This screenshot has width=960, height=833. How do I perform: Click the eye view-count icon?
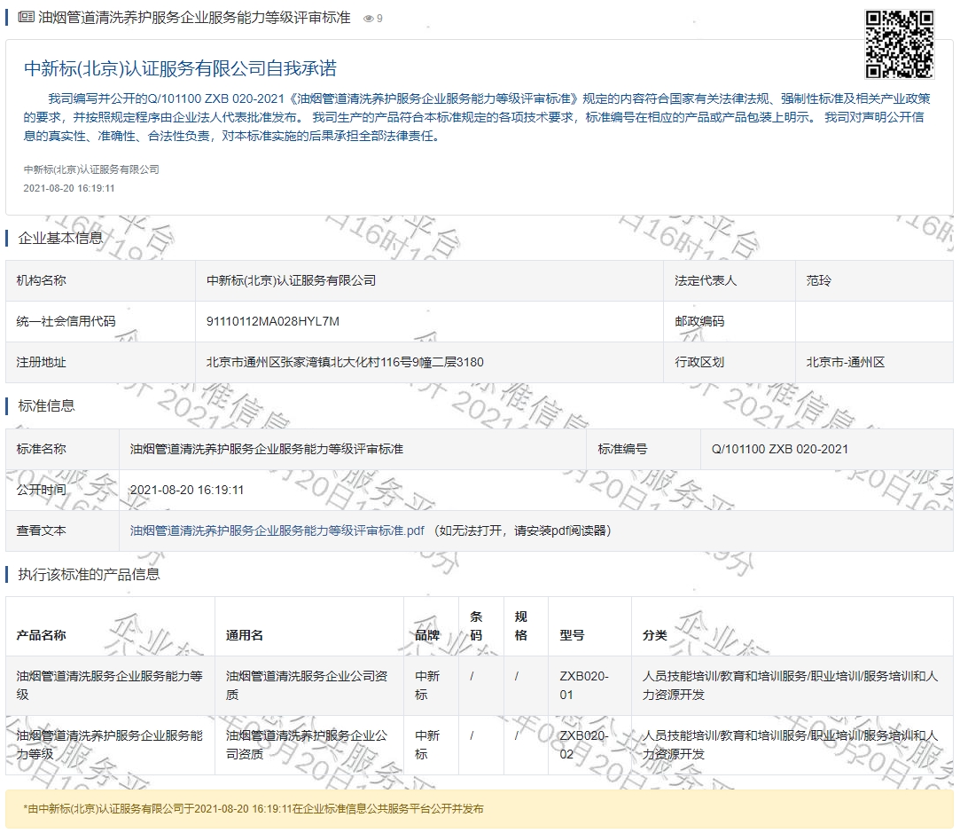[x=369, y=19]
